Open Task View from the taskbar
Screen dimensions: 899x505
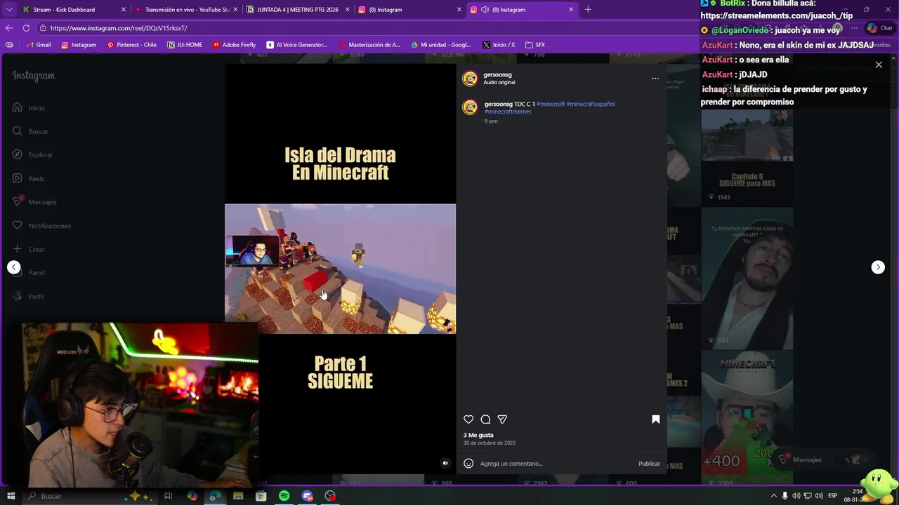coord(169,496)
